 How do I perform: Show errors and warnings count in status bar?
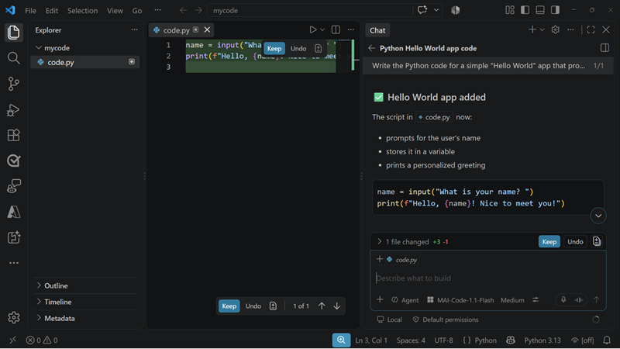tap(42, 340)
